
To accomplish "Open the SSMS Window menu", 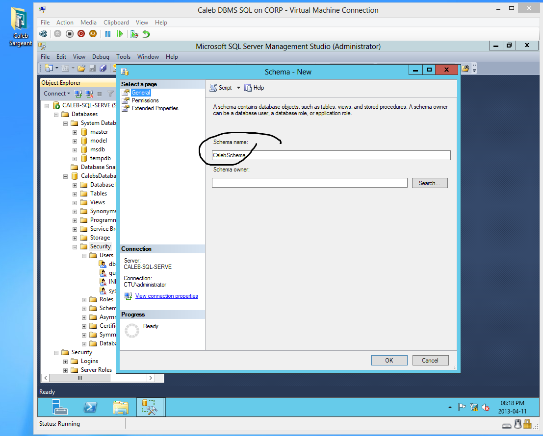I will pos(148,57).
